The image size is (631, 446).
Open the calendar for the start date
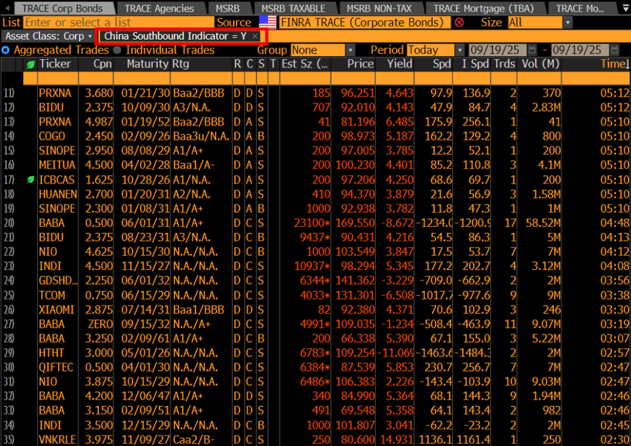532,50
